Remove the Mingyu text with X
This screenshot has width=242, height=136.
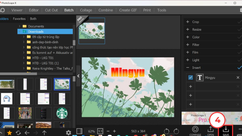(238, 78)
